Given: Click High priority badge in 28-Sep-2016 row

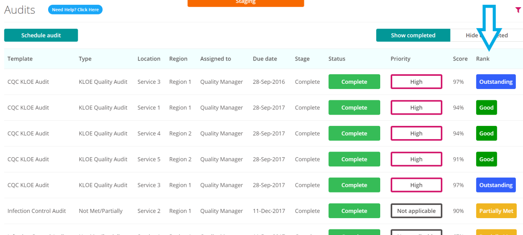Looking at the screenshot, I should (x=416, y=82).
